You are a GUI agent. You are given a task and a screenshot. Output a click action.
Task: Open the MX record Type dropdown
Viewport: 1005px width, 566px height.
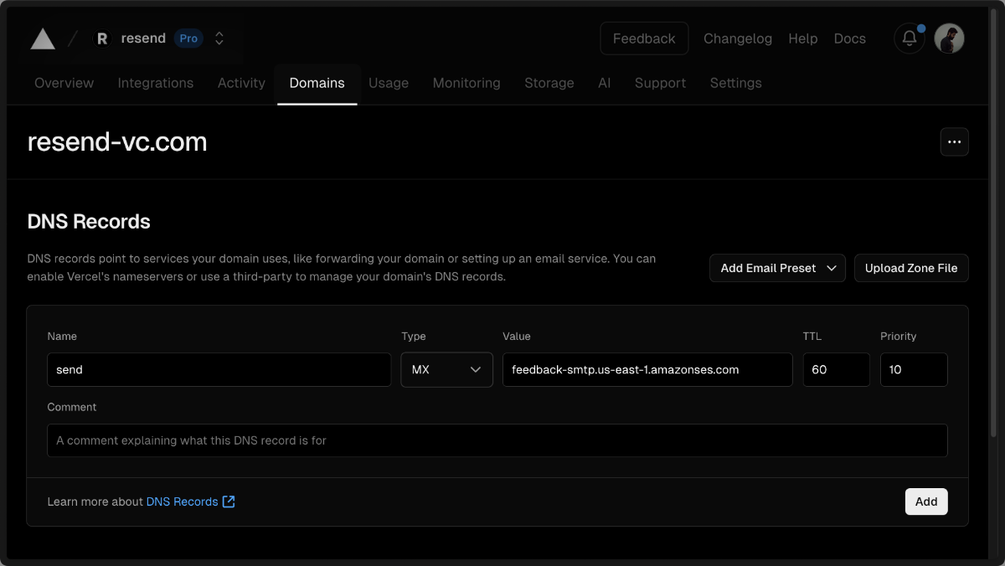point(447,369)
